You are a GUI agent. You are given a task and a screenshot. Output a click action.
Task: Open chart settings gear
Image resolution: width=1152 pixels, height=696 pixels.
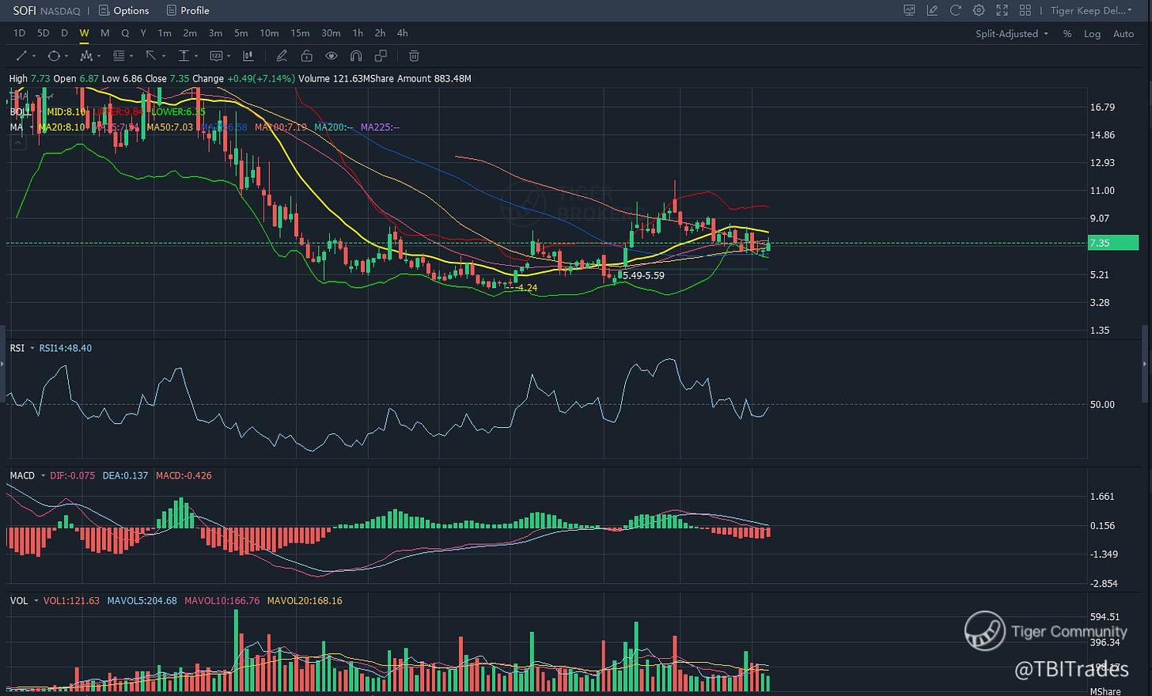click(979, 10)
